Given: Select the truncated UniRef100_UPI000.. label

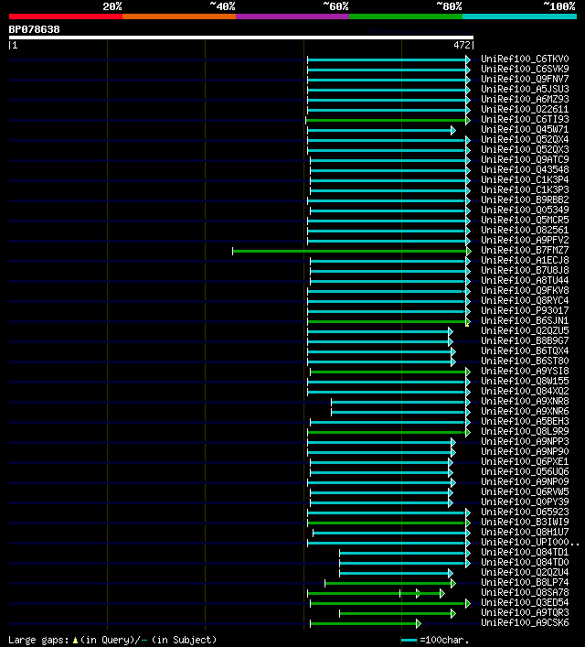Looking at the screenshot, I should (530, 542).
